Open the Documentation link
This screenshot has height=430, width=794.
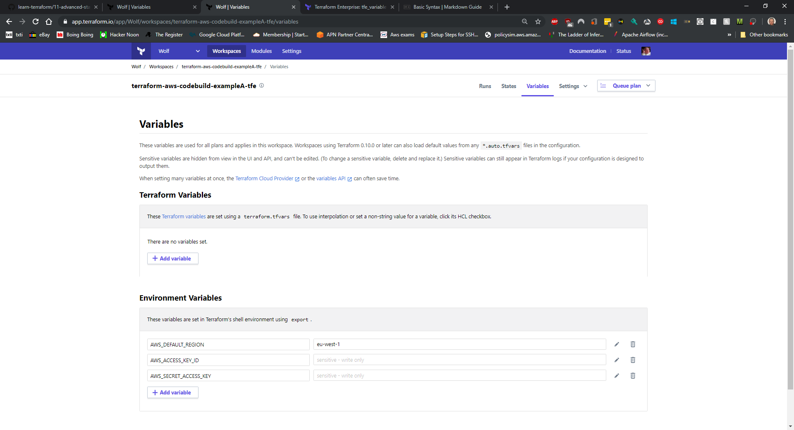(x=587, y=51)
